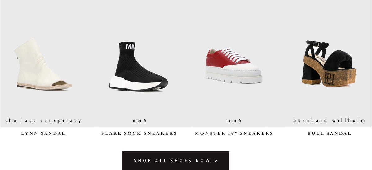Open the black cork platform sandal photo
Image resolution: width=372 pixels, height=170 pixels.
(x=329, y=63)
